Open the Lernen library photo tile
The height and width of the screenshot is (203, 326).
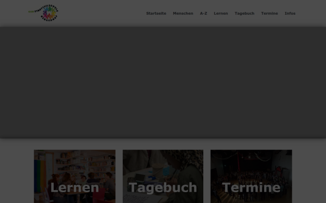pyautogui.click(x=74, y=176)
